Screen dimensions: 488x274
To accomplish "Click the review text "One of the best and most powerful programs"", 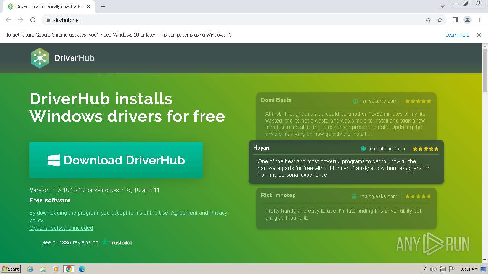I will pos(344,168).
